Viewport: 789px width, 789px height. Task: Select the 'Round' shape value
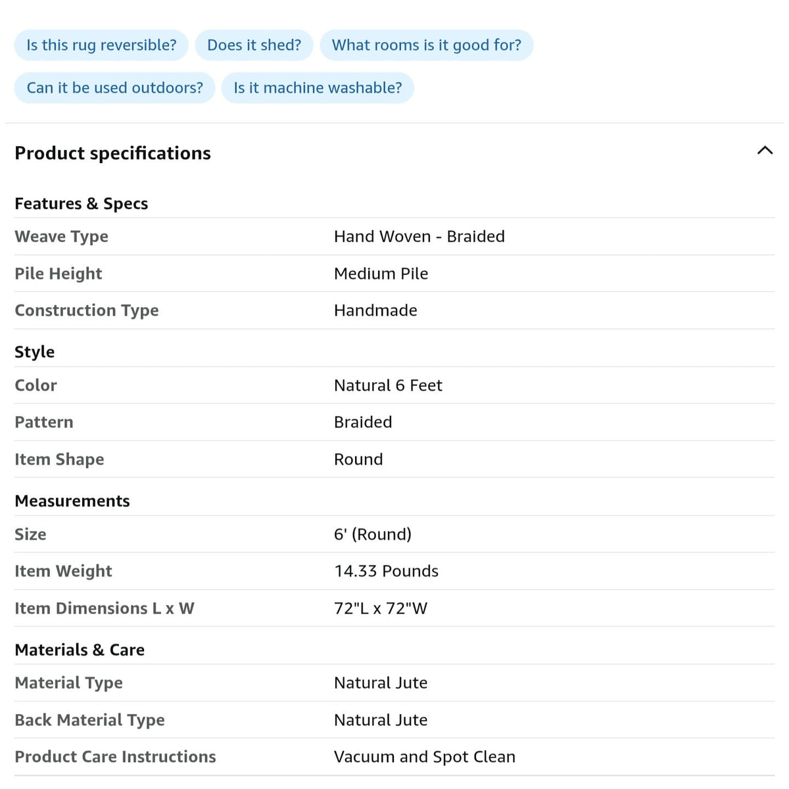358,460
